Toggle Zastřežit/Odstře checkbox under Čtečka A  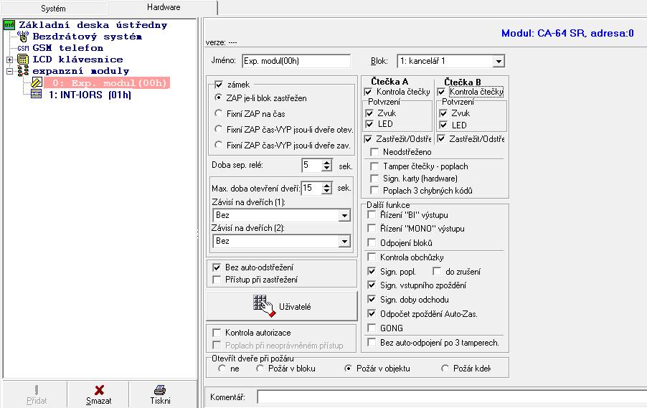[x=368, y=139]
